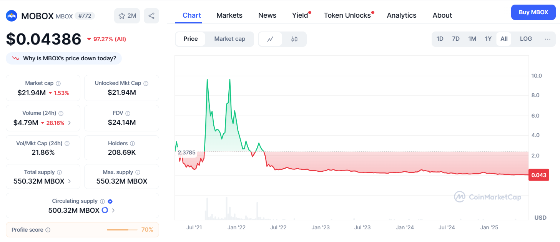Open the chart more options ellipsis
Screen dimensions: 560x242
[x=548, y=39]
